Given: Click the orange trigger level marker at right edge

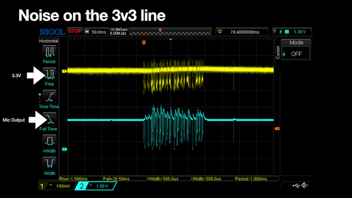Looking at the screenshot, I should [277, 128].
